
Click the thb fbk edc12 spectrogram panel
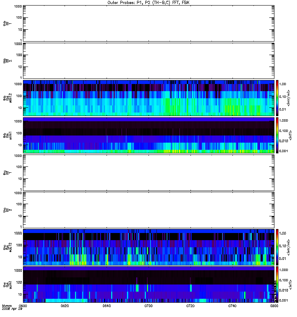click(x=148, y=98)
